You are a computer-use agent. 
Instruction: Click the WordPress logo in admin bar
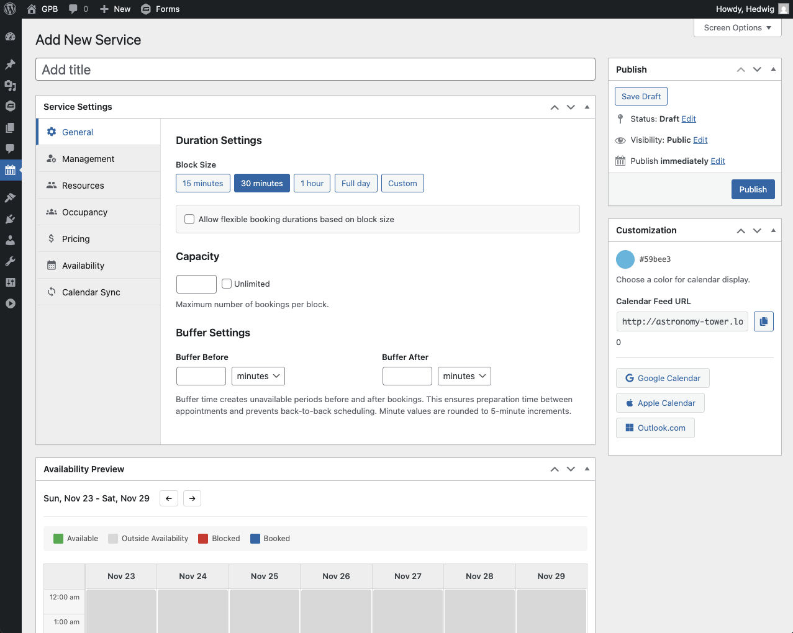coord(10,9)
